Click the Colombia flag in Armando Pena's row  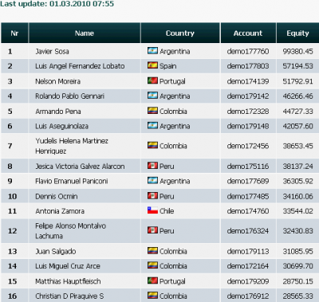click(x=152, y=111)
